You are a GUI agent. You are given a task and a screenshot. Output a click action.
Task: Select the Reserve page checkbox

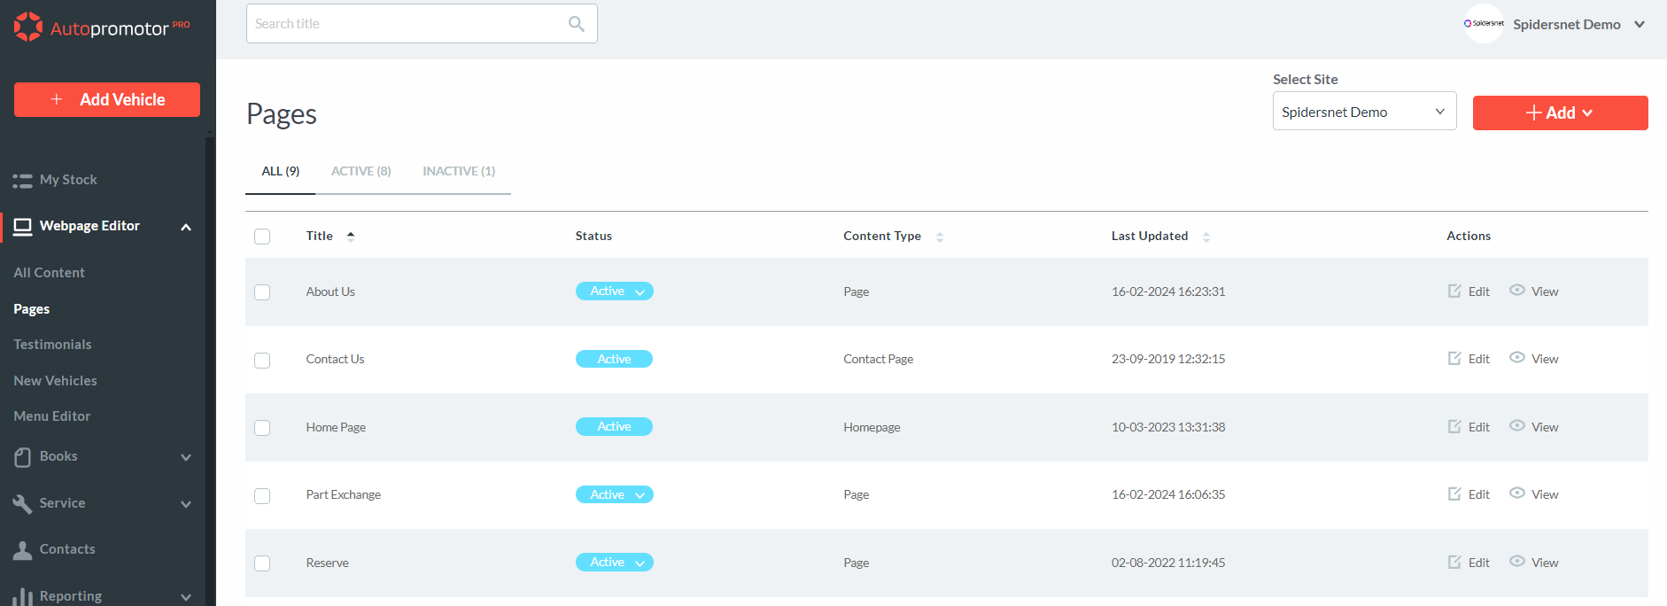262,563
